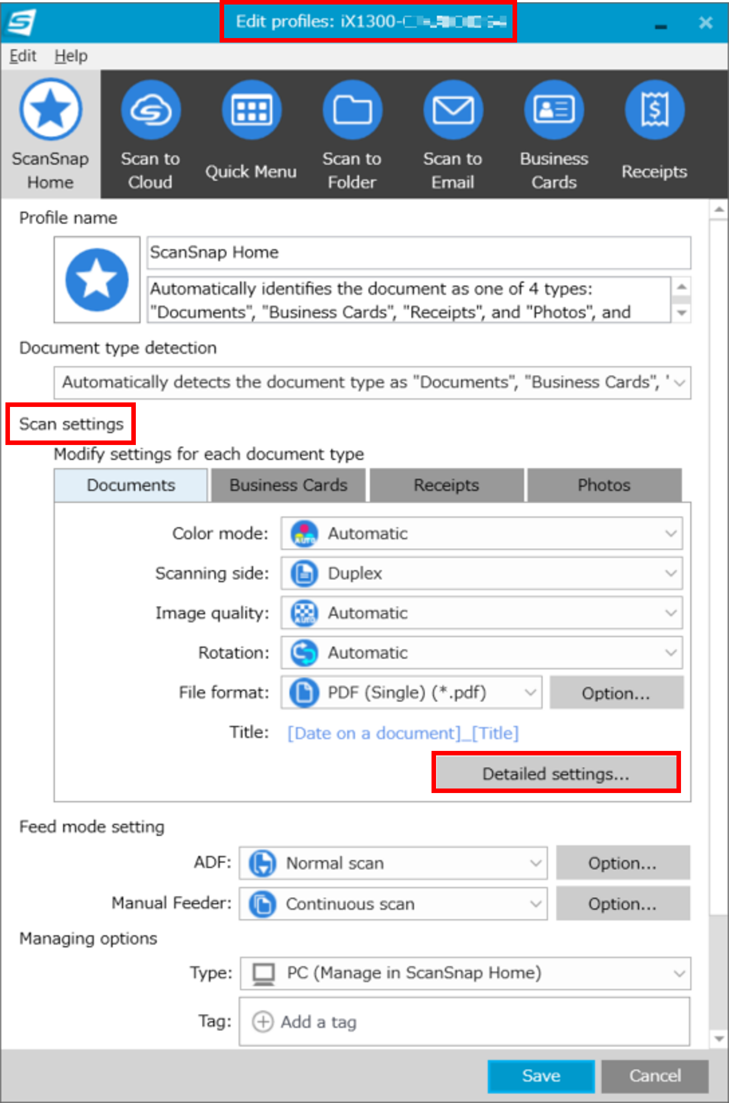Click Option button next to Manual Feeder
Viewport: 729px width, 1103px height.
click(623, 904)
